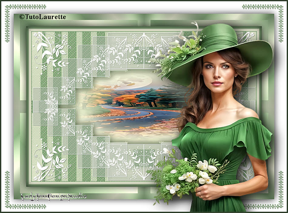Click the LadyTessDesignStudio signature text
The width and height of the screenshot is (288, 213).
pos(54,196)
